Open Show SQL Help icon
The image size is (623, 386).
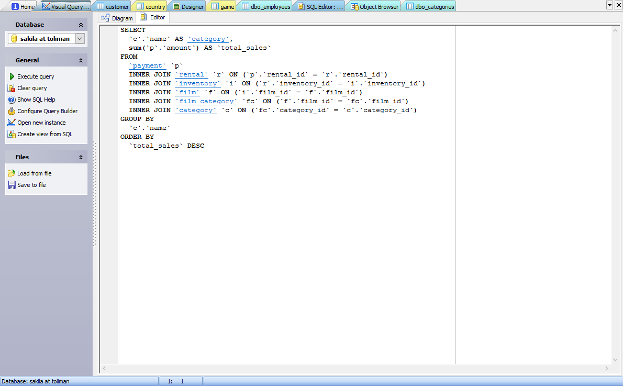(12, 100)
